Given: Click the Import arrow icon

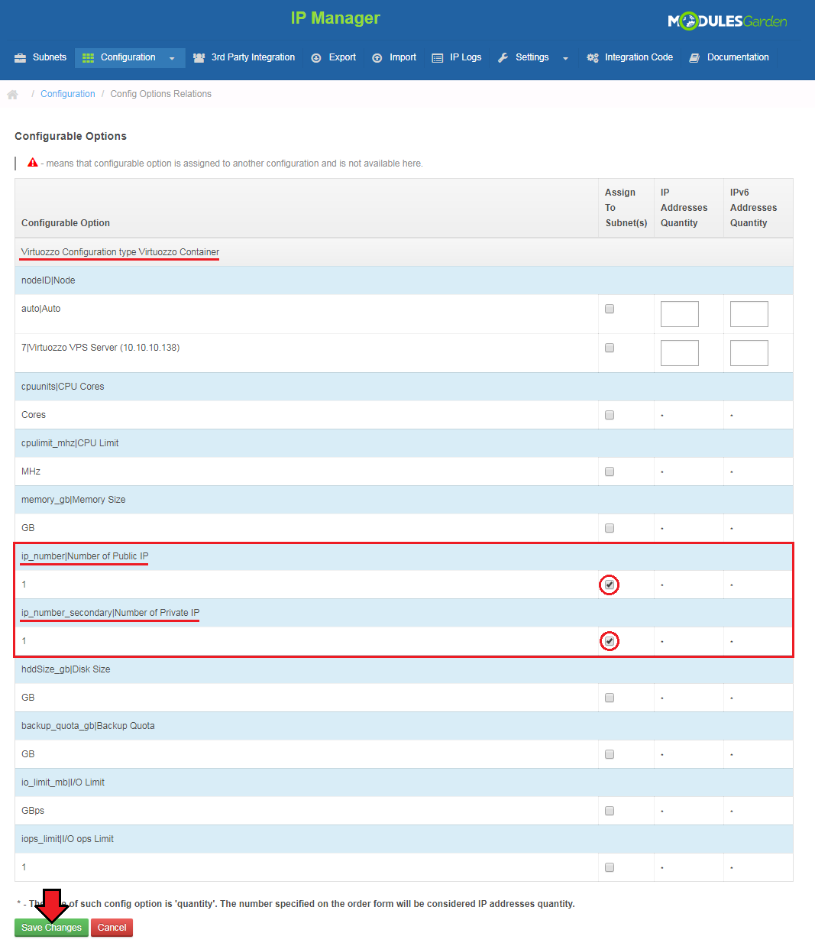Looking at the screenshot, I should [377, 58].
